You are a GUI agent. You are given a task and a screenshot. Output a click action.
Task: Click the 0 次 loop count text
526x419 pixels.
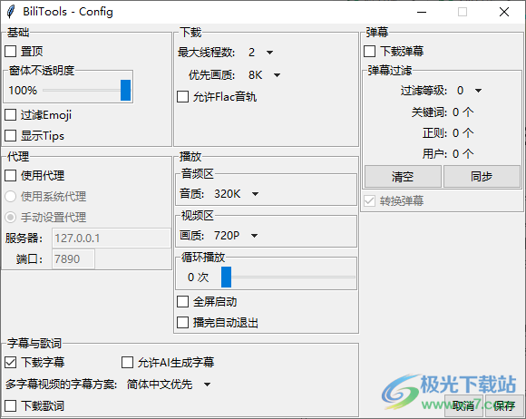tap(199, 278)
